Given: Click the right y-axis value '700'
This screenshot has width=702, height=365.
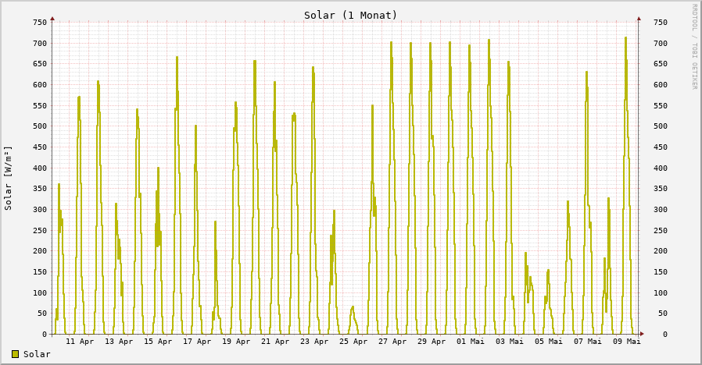Looking at the screenshot, I should [661, 44].
